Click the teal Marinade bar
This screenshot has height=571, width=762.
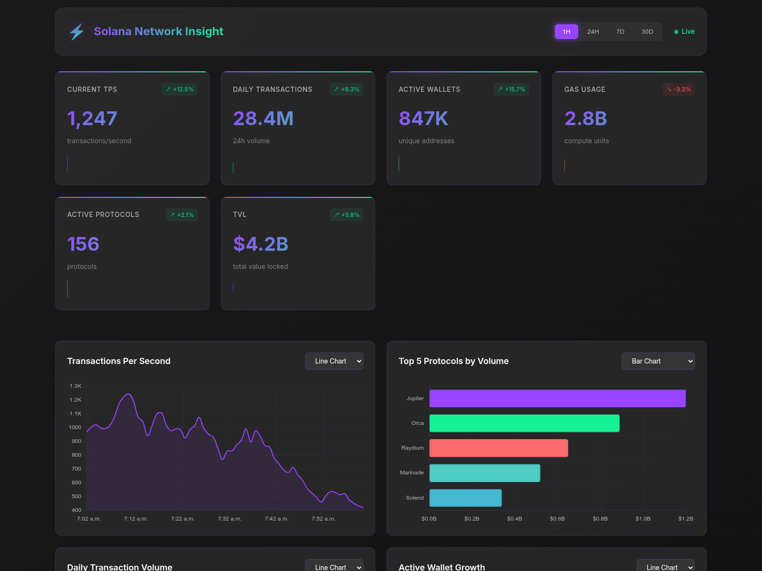coord(485,473)
